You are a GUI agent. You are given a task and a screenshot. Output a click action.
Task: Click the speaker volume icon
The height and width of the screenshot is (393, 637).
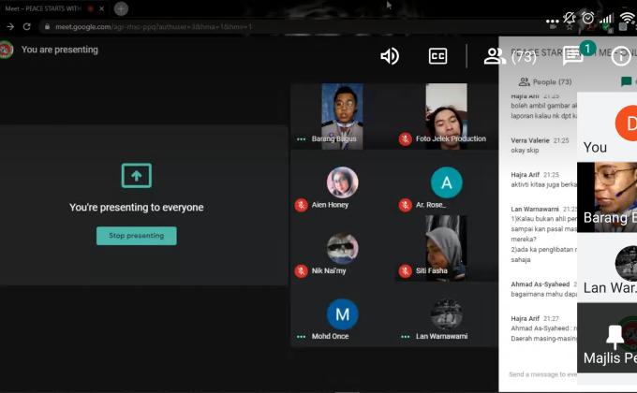389,56
